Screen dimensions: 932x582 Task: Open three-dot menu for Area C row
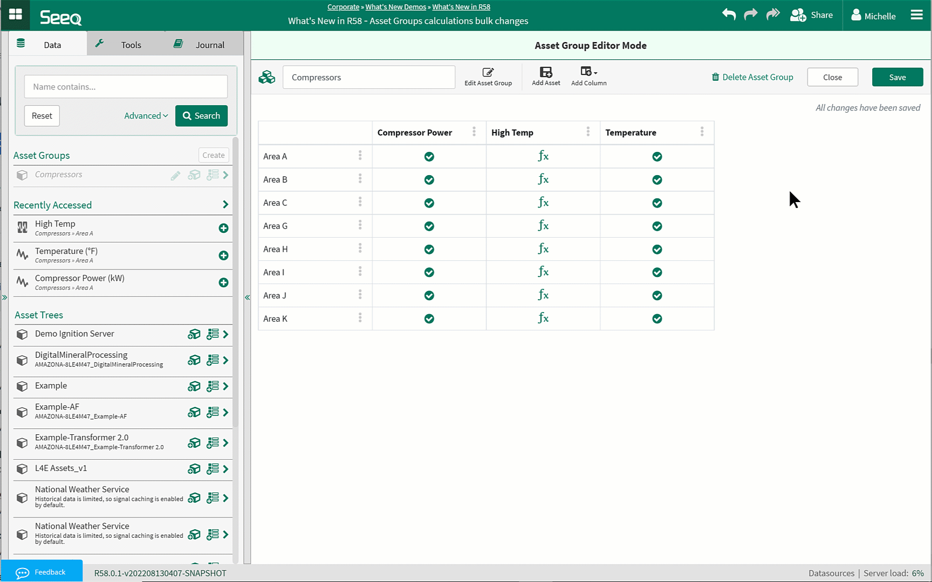[x=360, y=202]
